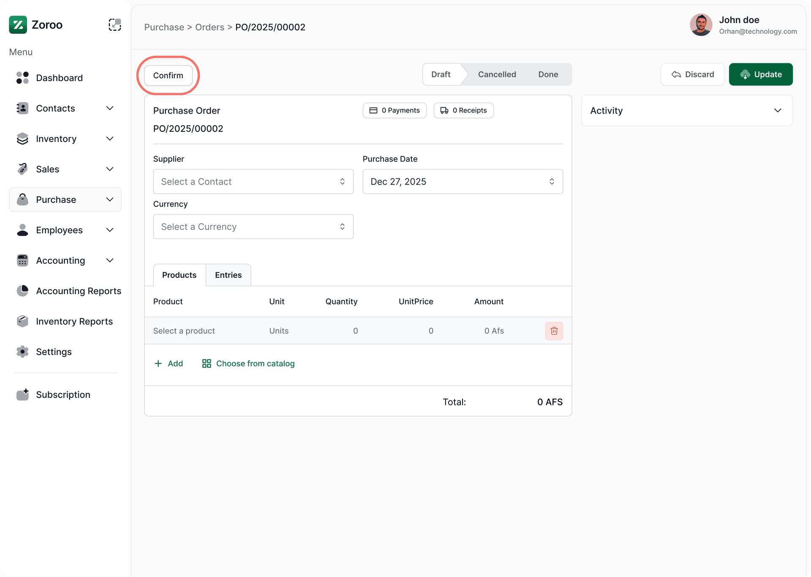811x577 pixels.
Task: Click John doe profile avatar
Action: point(701,25)
